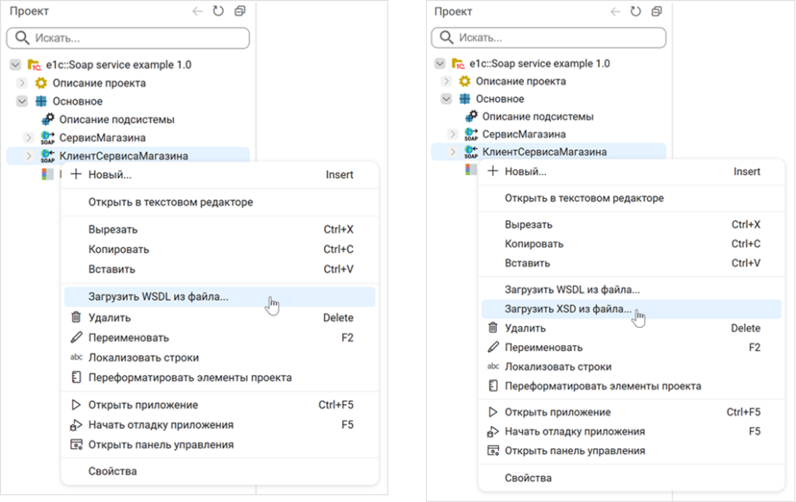796x502 pixels.
Task: Select Свойства in the right context menu
Action: point(528,478)
